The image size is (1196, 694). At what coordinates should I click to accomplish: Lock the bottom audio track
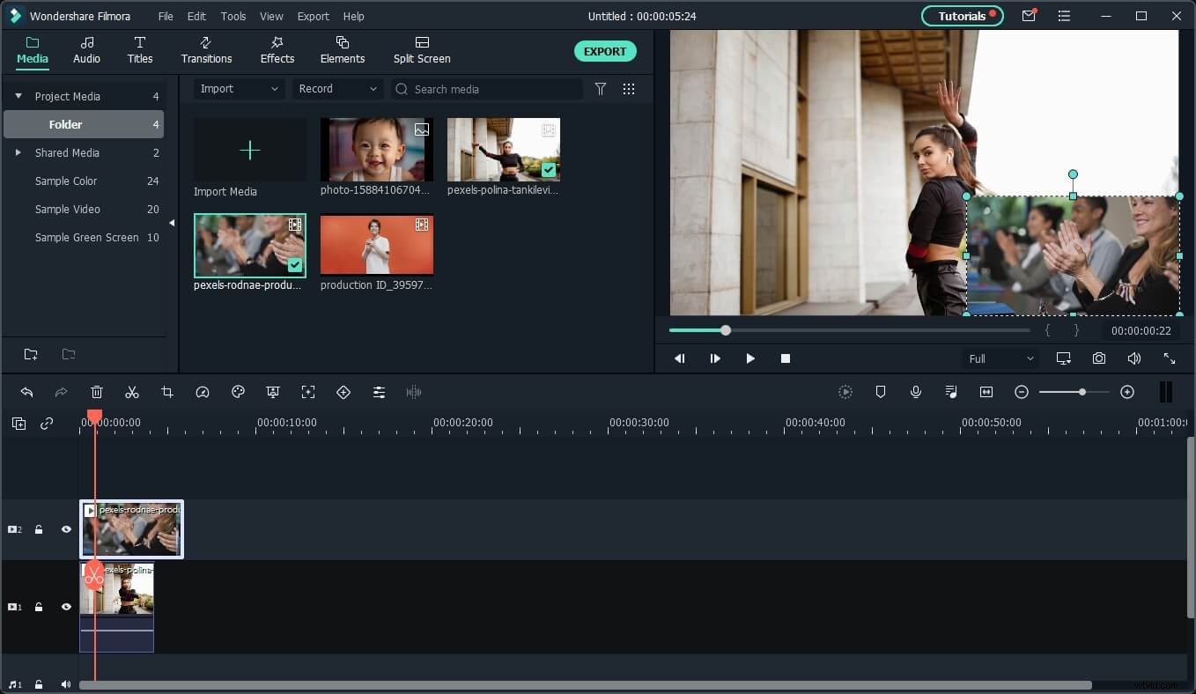(38, 684)
